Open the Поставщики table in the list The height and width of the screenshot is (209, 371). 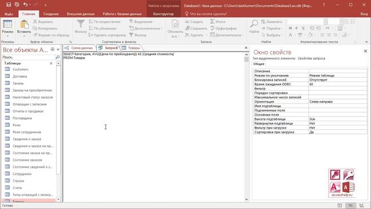pos(22,118)
